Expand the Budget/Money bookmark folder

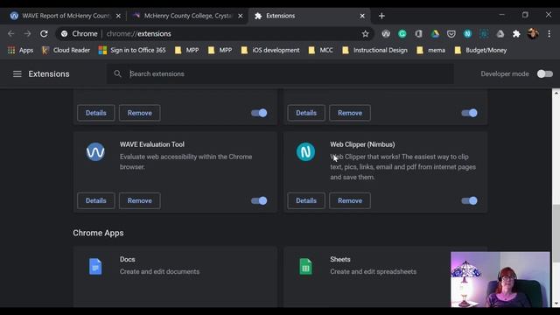[x=480, y=51]
